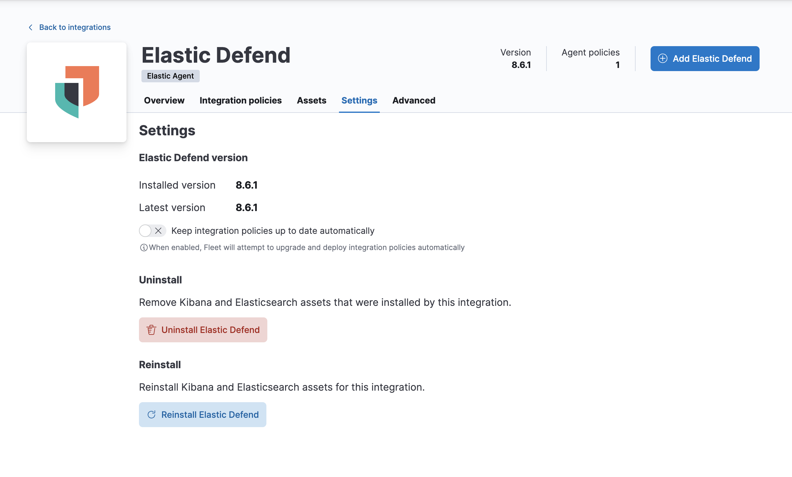Click the plus circle icon on Add button

pos(663,59)
